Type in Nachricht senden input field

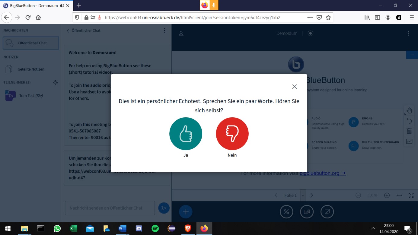pos(110,208)
